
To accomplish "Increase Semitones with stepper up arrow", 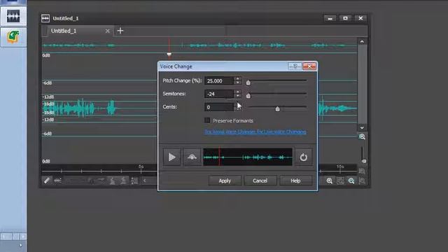I will 238,92.
